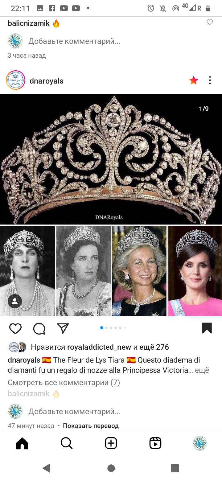Open the Search tab
The image size is (222, 481).
pos(67,443)
